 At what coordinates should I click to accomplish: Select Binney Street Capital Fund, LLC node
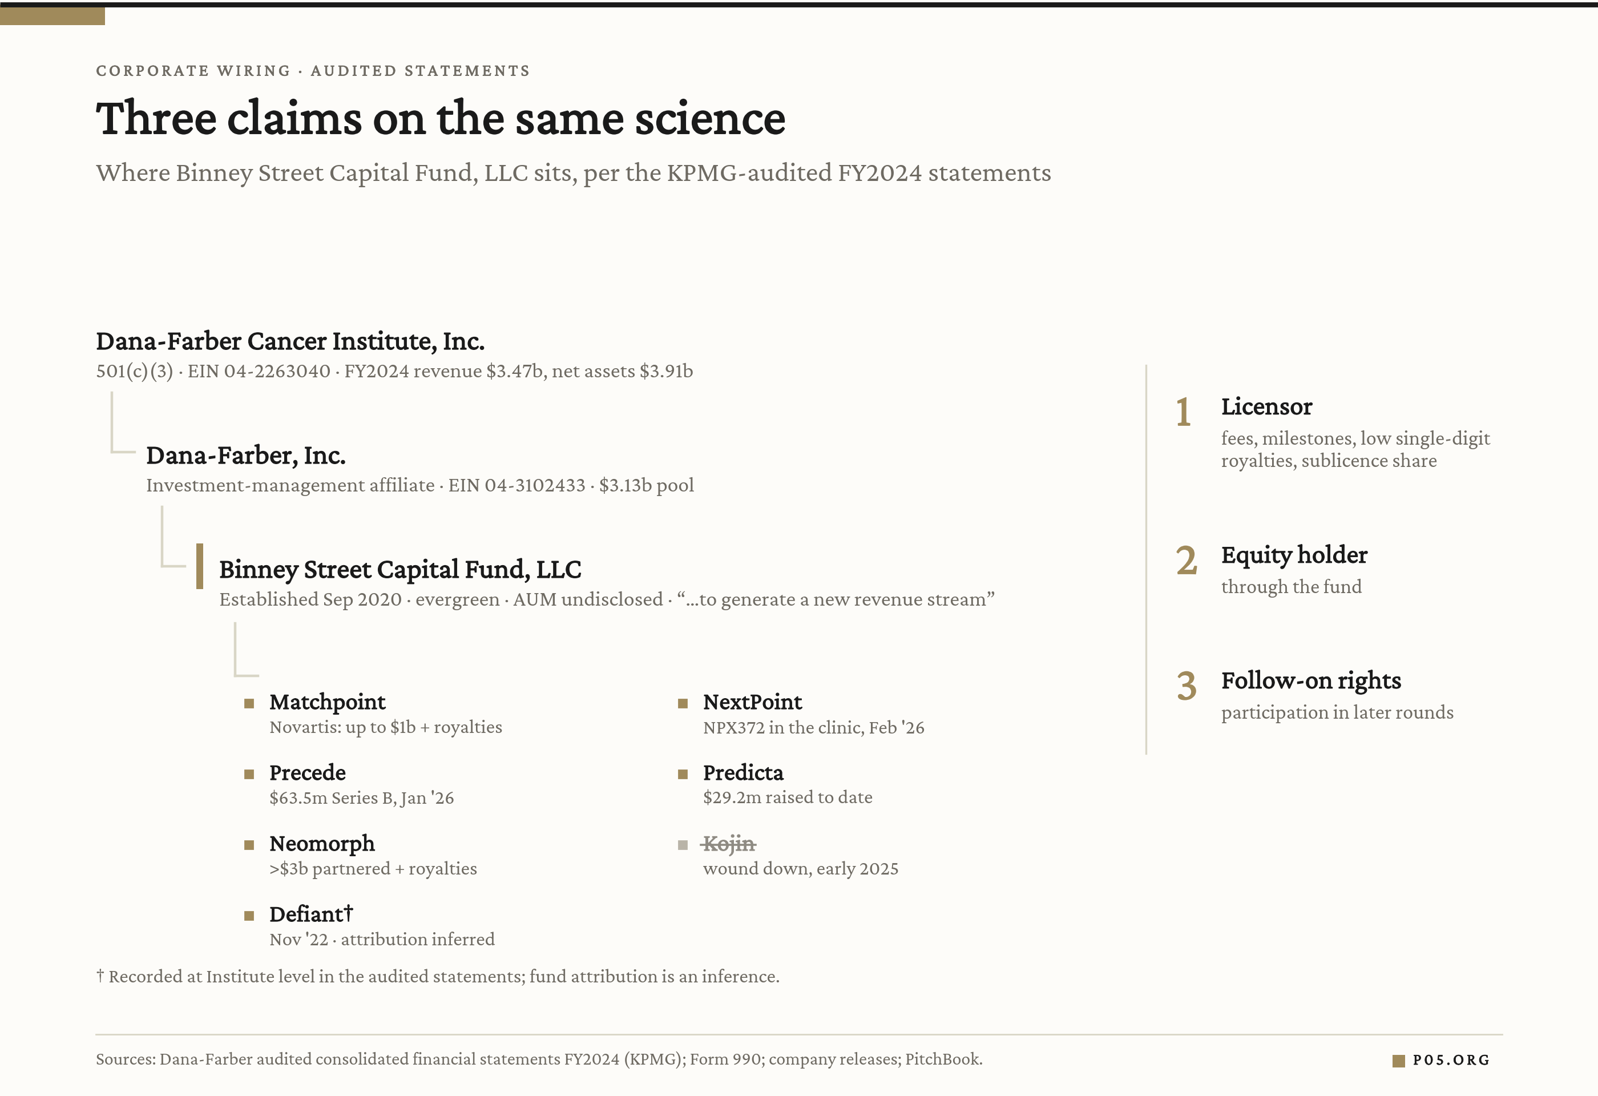click(x=399, y=569)
